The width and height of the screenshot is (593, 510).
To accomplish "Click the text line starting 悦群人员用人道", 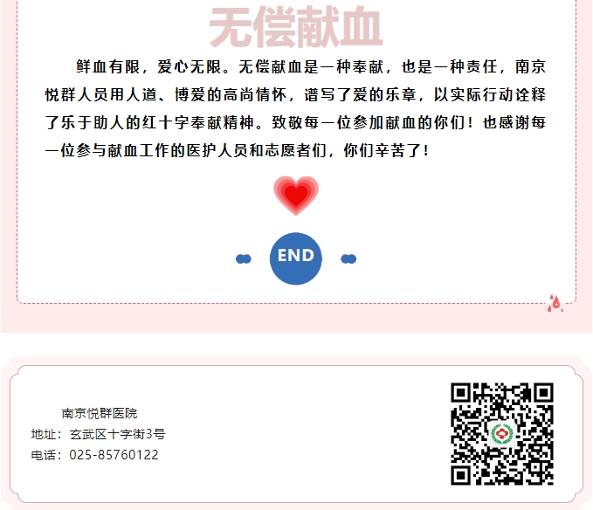I will click(295, 95).
